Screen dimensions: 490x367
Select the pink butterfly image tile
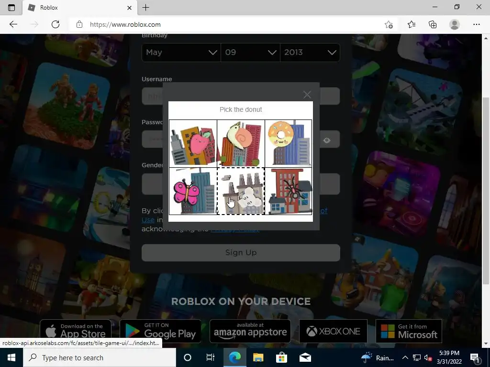193,191
